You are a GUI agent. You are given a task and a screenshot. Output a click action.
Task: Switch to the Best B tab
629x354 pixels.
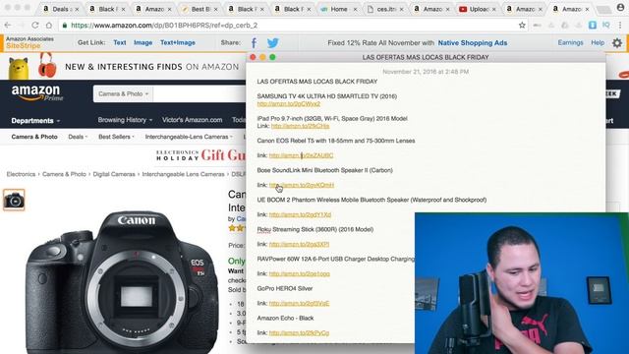coord(200,9)
